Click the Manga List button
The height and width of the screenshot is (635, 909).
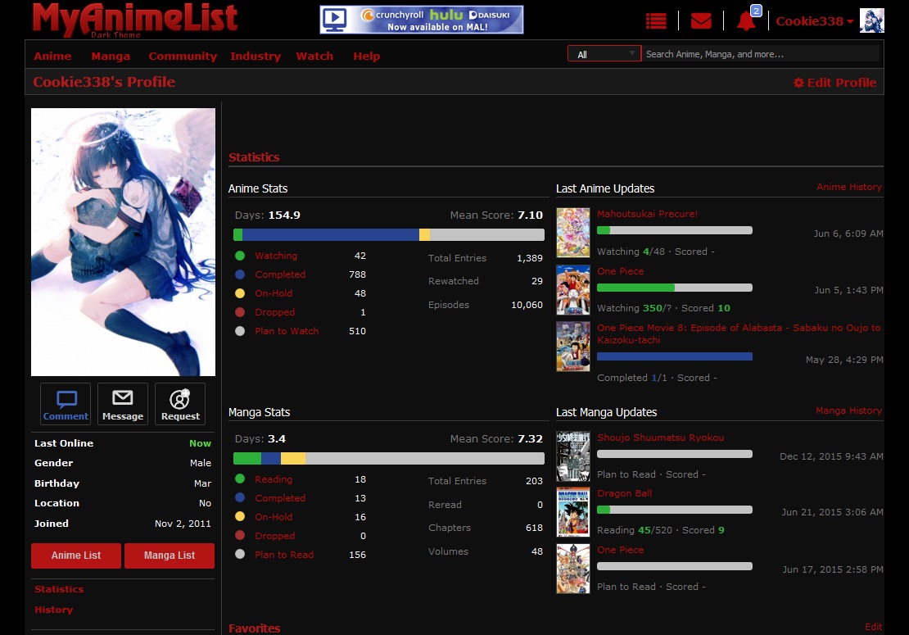click(x=169, y=556)
